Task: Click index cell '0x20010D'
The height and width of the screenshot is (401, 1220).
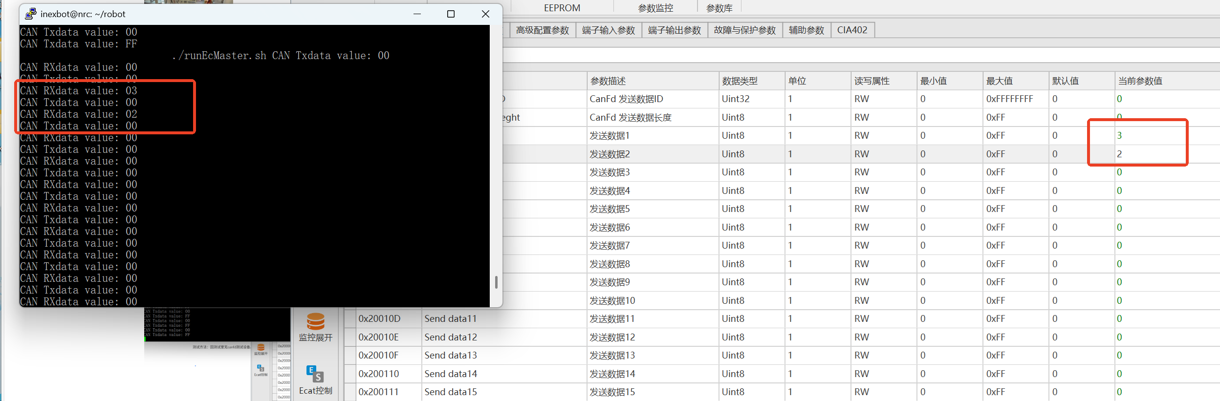Action: click(x=389, y=318)
